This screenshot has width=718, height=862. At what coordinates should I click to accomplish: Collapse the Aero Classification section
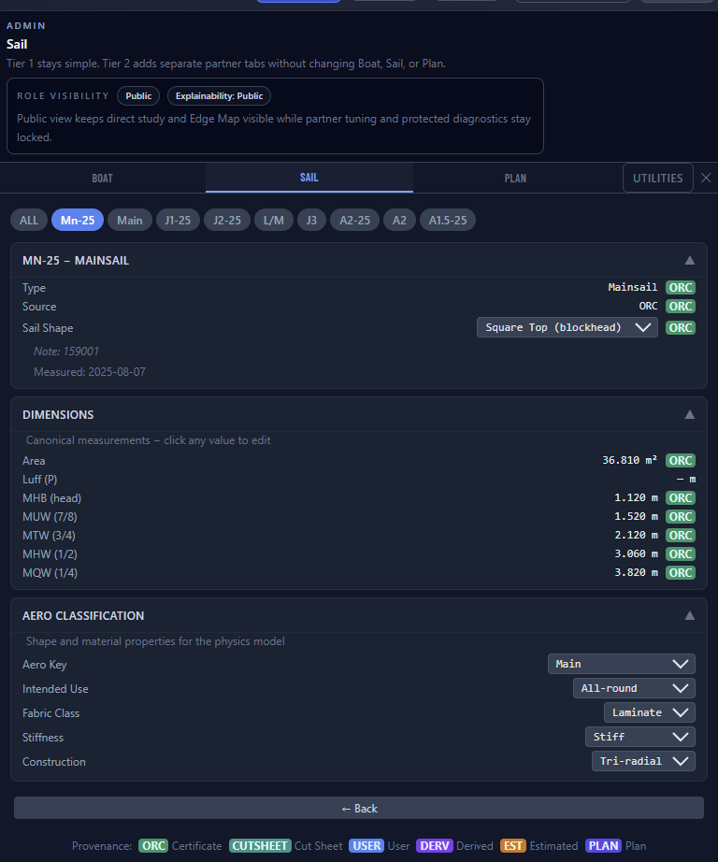[690, 616]
